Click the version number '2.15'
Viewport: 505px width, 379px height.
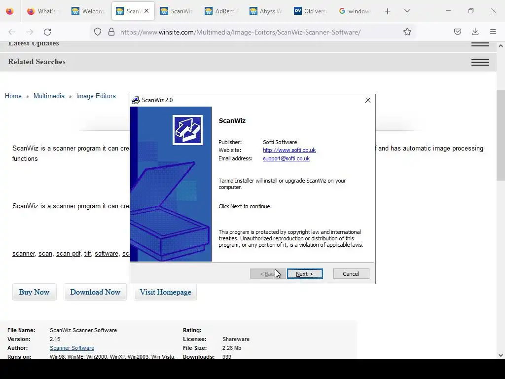pyautogui.click(x=55, y=339)
